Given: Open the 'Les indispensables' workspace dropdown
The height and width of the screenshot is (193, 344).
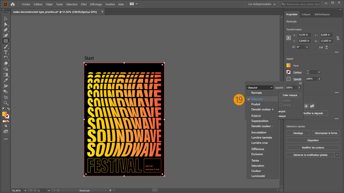Looking at the screenshot, I should point(262,4).
